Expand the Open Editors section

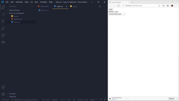point(14,10)
